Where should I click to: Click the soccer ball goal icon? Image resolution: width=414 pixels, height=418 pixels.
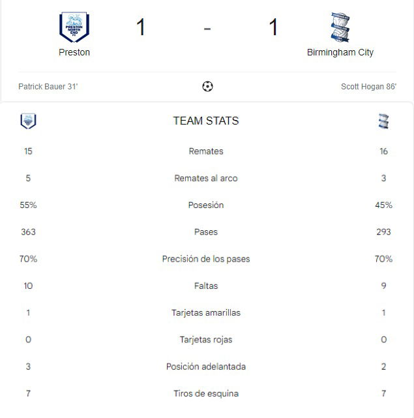(207, 86)
